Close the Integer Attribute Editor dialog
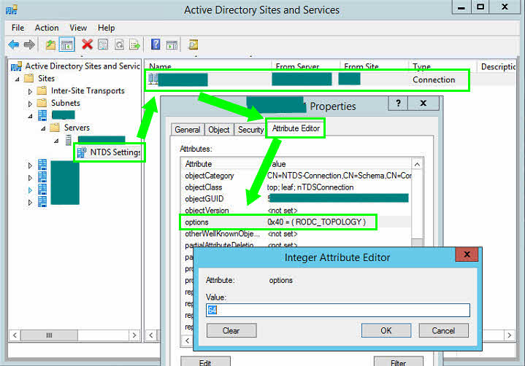 (x=467, y=254)
